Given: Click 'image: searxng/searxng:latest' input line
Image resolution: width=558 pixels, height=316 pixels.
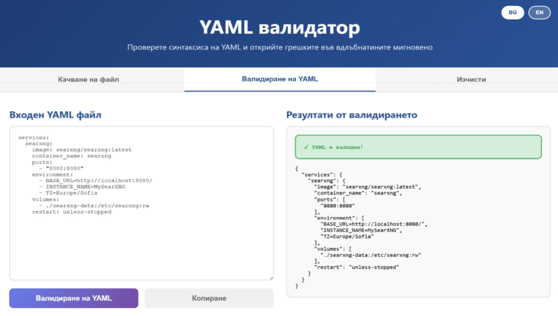Looking at the screenshot, I should [x=82, y=150].
